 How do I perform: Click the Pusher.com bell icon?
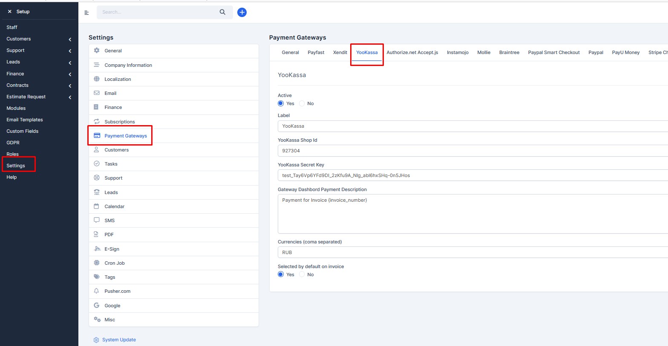pyautogui.click(x=96, y=291)
